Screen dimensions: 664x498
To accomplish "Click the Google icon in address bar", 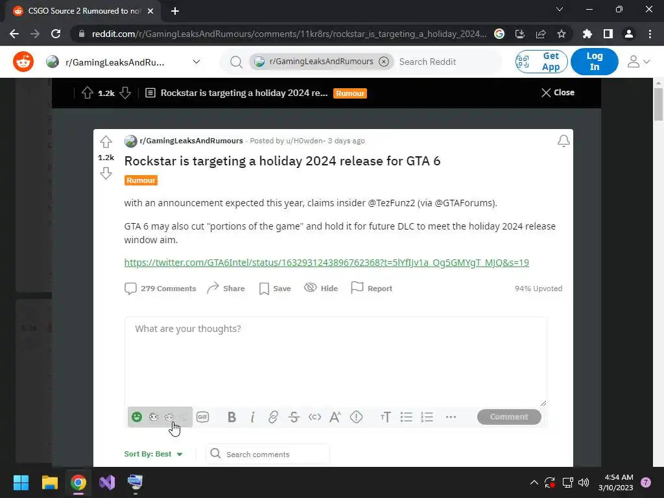I will point(499,34).
